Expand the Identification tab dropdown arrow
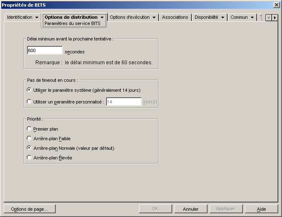Screen dimensions: 282x217 37,18
